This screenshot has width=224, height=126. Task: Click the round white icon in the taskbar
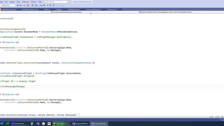43,124
